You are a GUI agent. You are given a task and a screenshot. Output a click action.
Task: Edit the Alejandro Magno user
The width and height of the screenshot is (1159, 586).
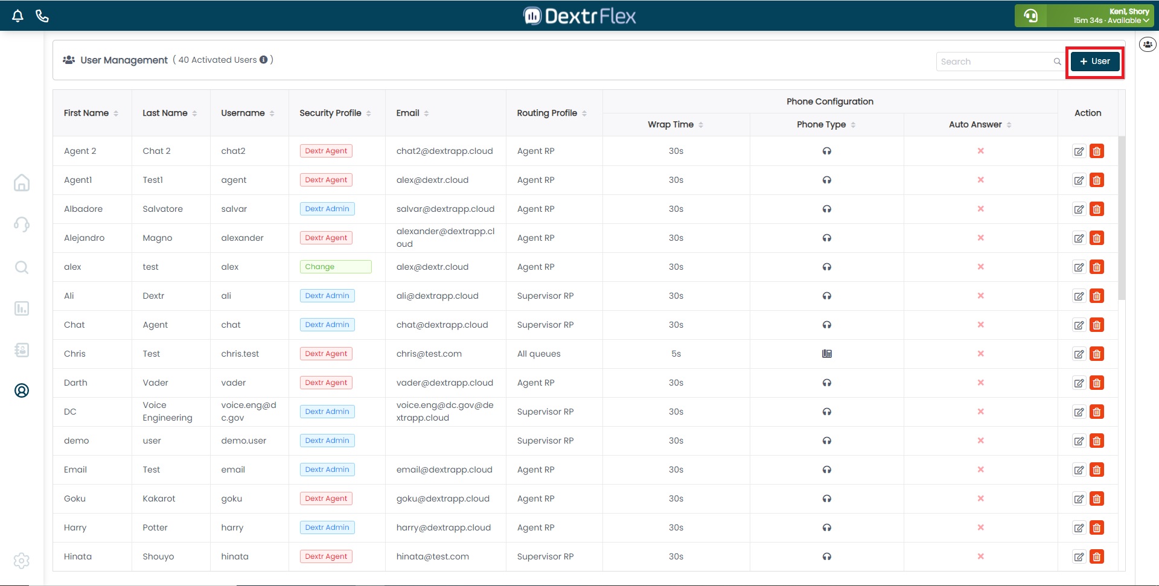tap(1079, 238)
